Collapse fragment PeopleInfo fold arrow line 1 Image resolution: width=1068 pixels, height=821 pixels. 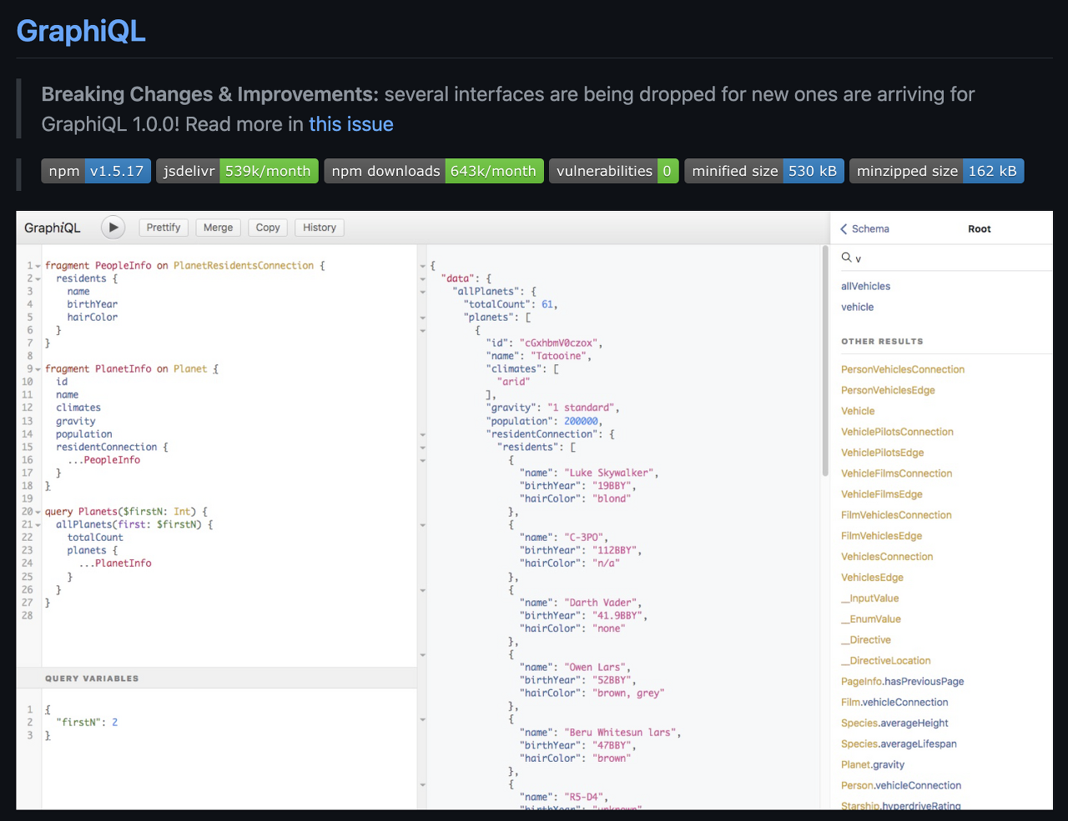pos(38,266)
